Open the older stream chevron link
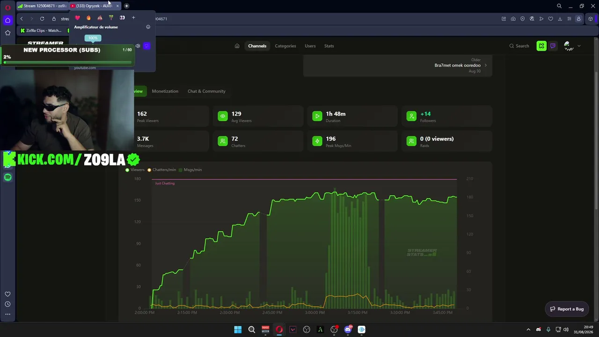The image size is (599, 337). (x=485, y=66)
